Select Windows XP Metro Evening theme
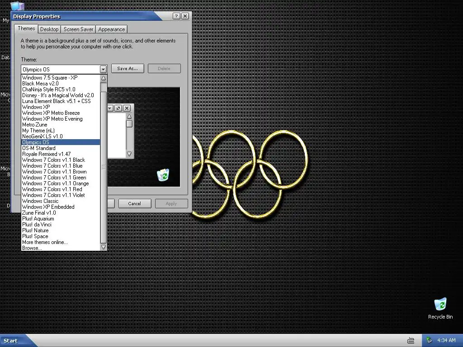Image resolution: width=463 pixels, height=347 pixels. [61, 119]
